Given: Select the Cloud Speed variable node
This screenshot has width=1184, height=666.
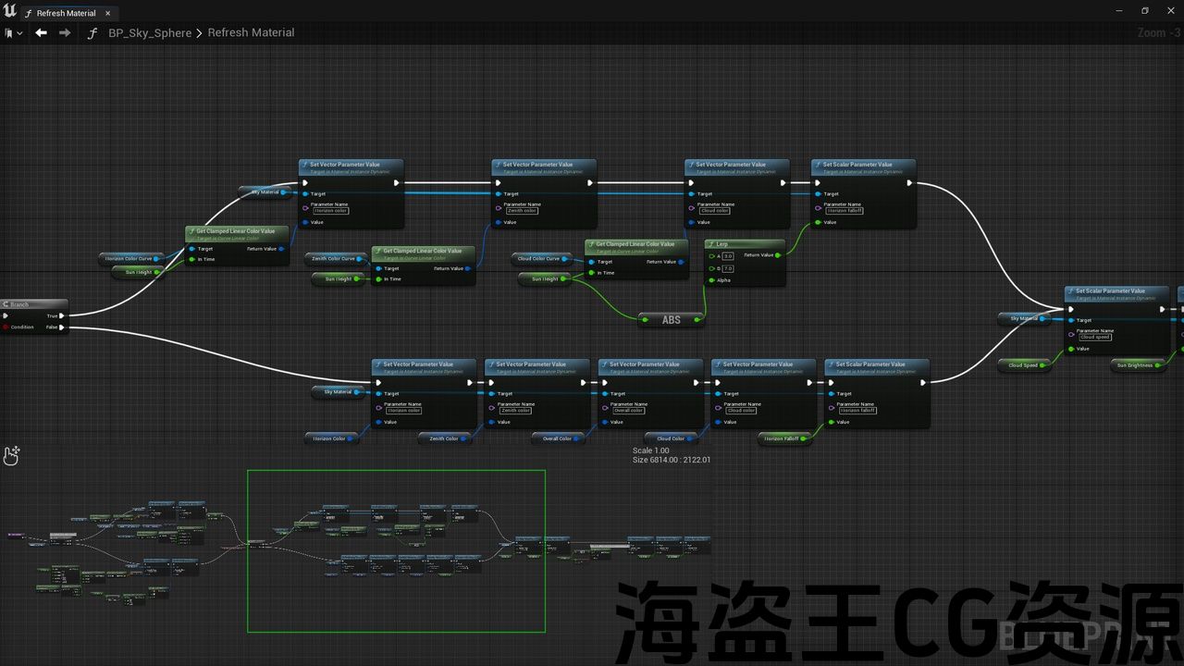Looking at the screenshot, I should click(1023, 365).
